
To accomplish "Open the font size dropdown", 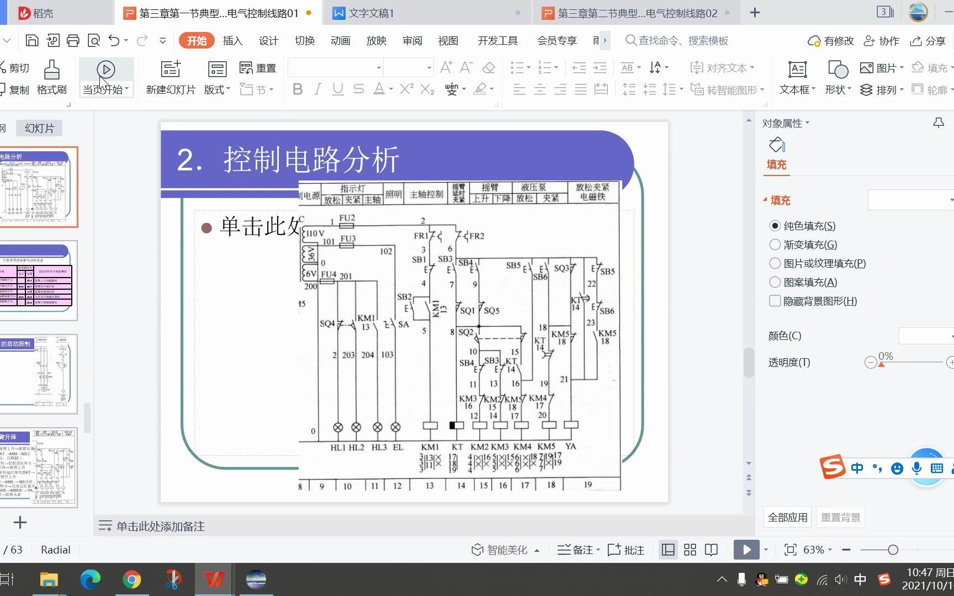I will (x=429, y=68).
